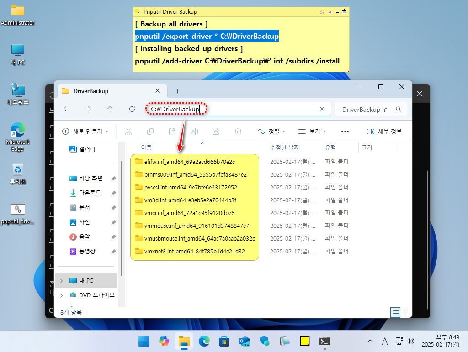Click the C:\DriverBackup address bar field

coord(238,109)
